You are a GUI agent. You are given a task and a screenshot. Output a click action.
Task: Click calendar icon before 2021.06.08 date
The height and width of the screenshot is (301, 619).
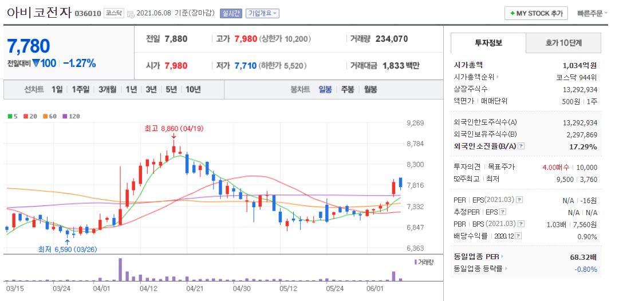point(131,13)
